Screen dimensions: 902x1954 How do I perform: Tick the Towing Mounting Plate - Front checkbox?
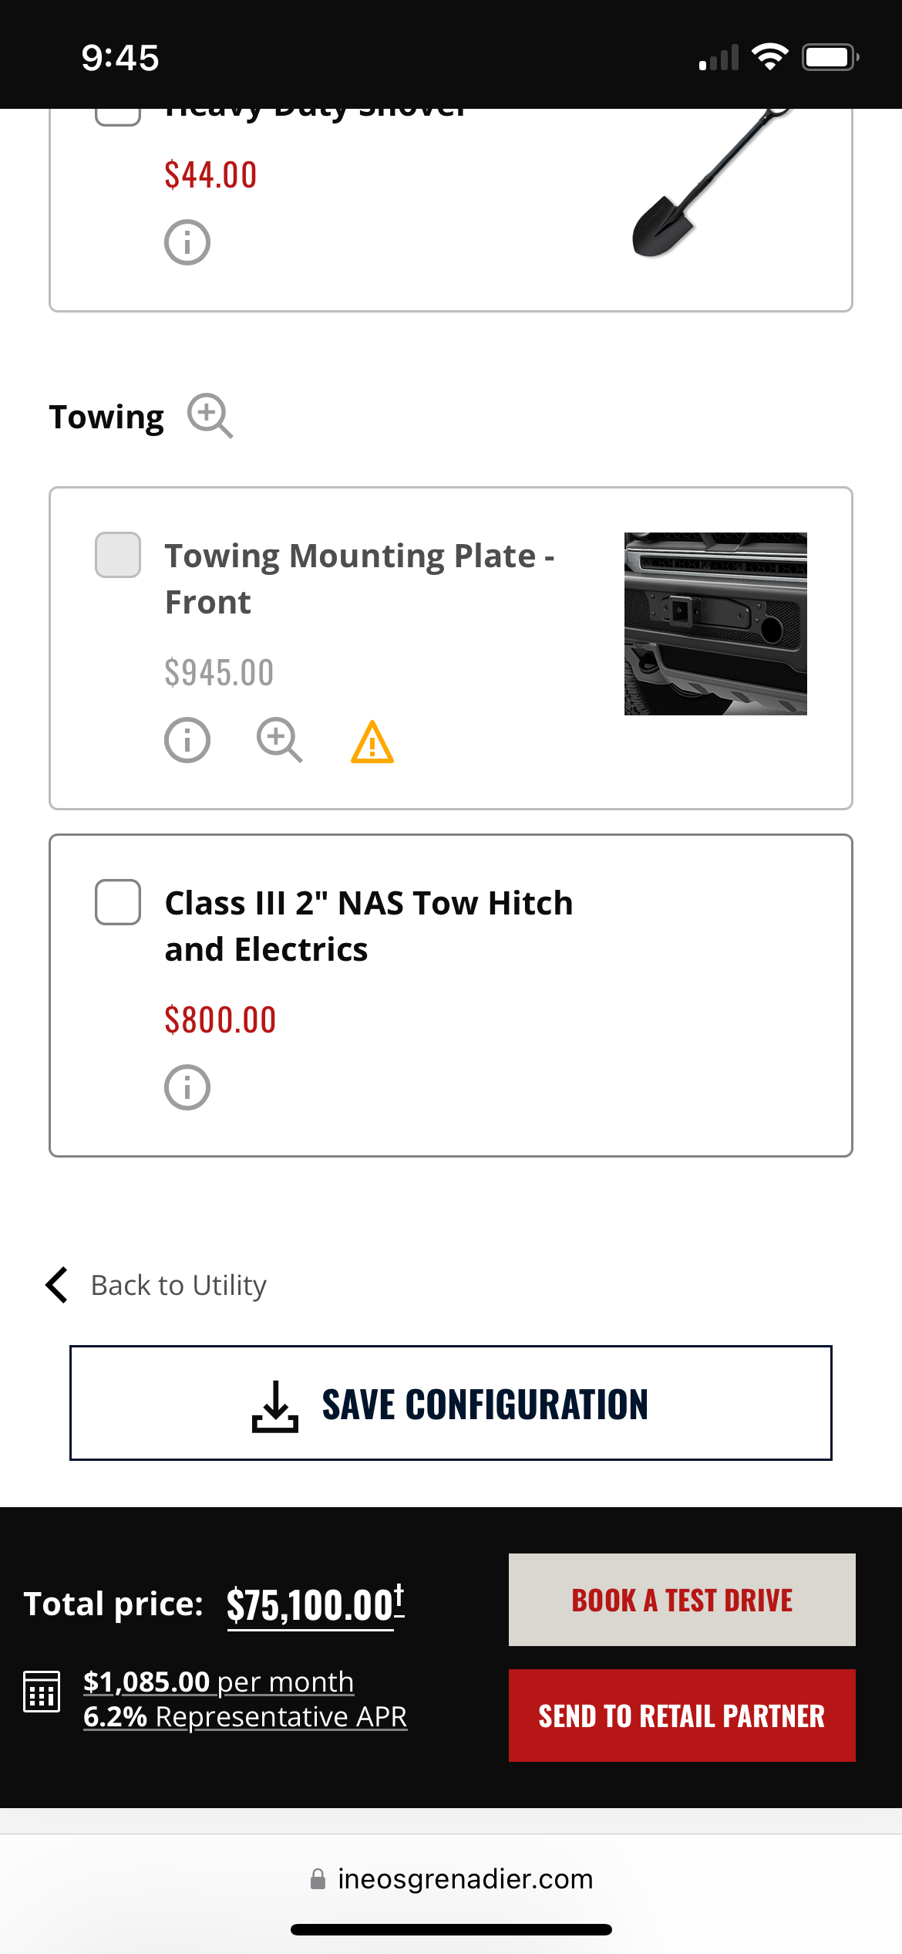[118, 555]
